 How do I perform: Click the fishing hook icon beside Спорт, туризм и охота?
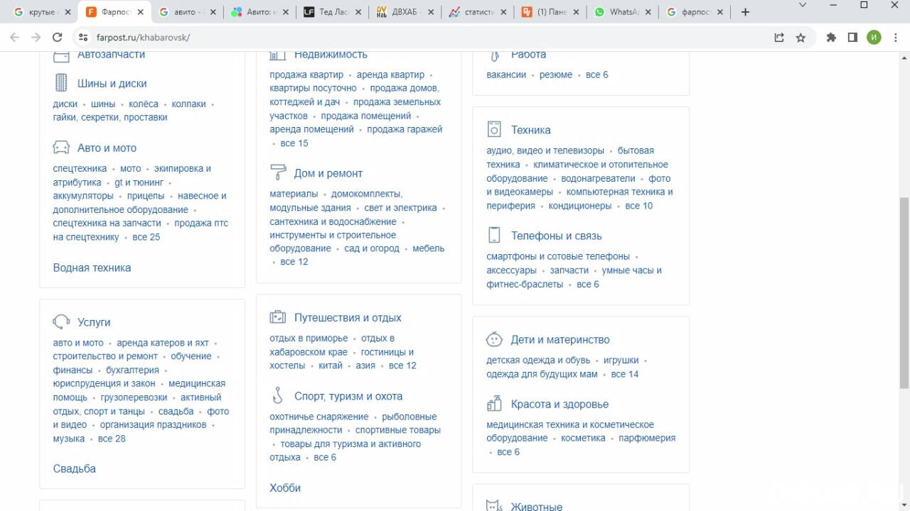(x=278, y=395)
